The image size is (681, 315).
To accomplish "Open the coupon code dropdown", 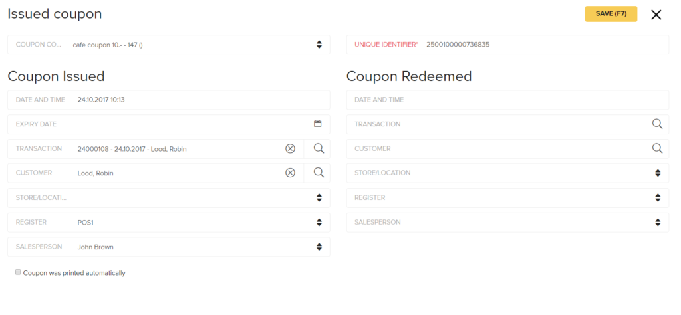I will [168, 45].
